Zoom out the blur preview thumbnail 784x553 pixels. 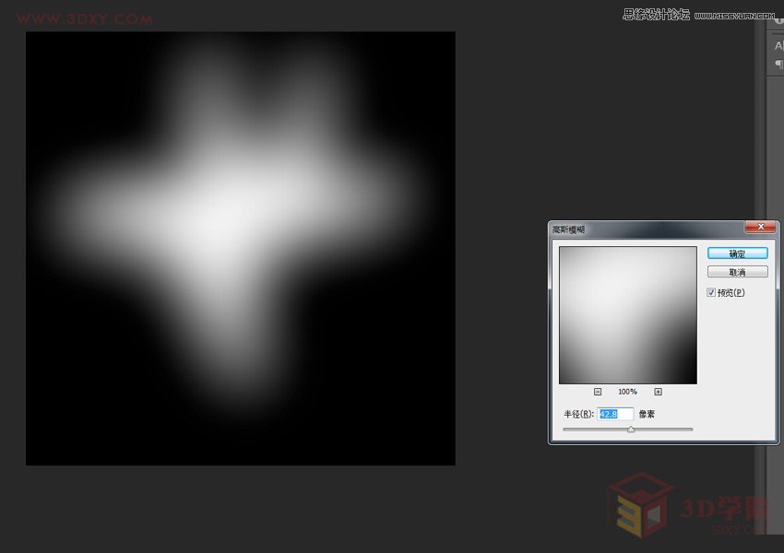[x=598, y=392]
